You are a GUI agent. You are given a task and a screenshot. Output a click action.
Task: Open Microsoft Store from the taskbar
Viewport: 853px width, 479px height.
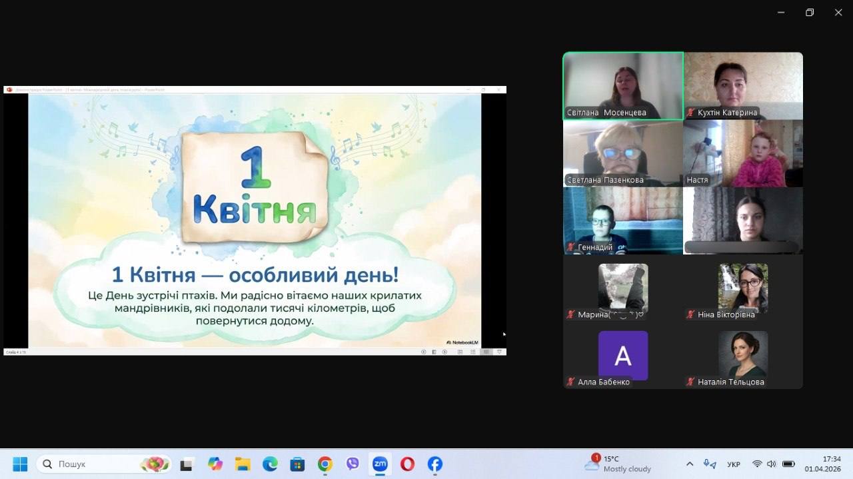(x=297, y=464)
